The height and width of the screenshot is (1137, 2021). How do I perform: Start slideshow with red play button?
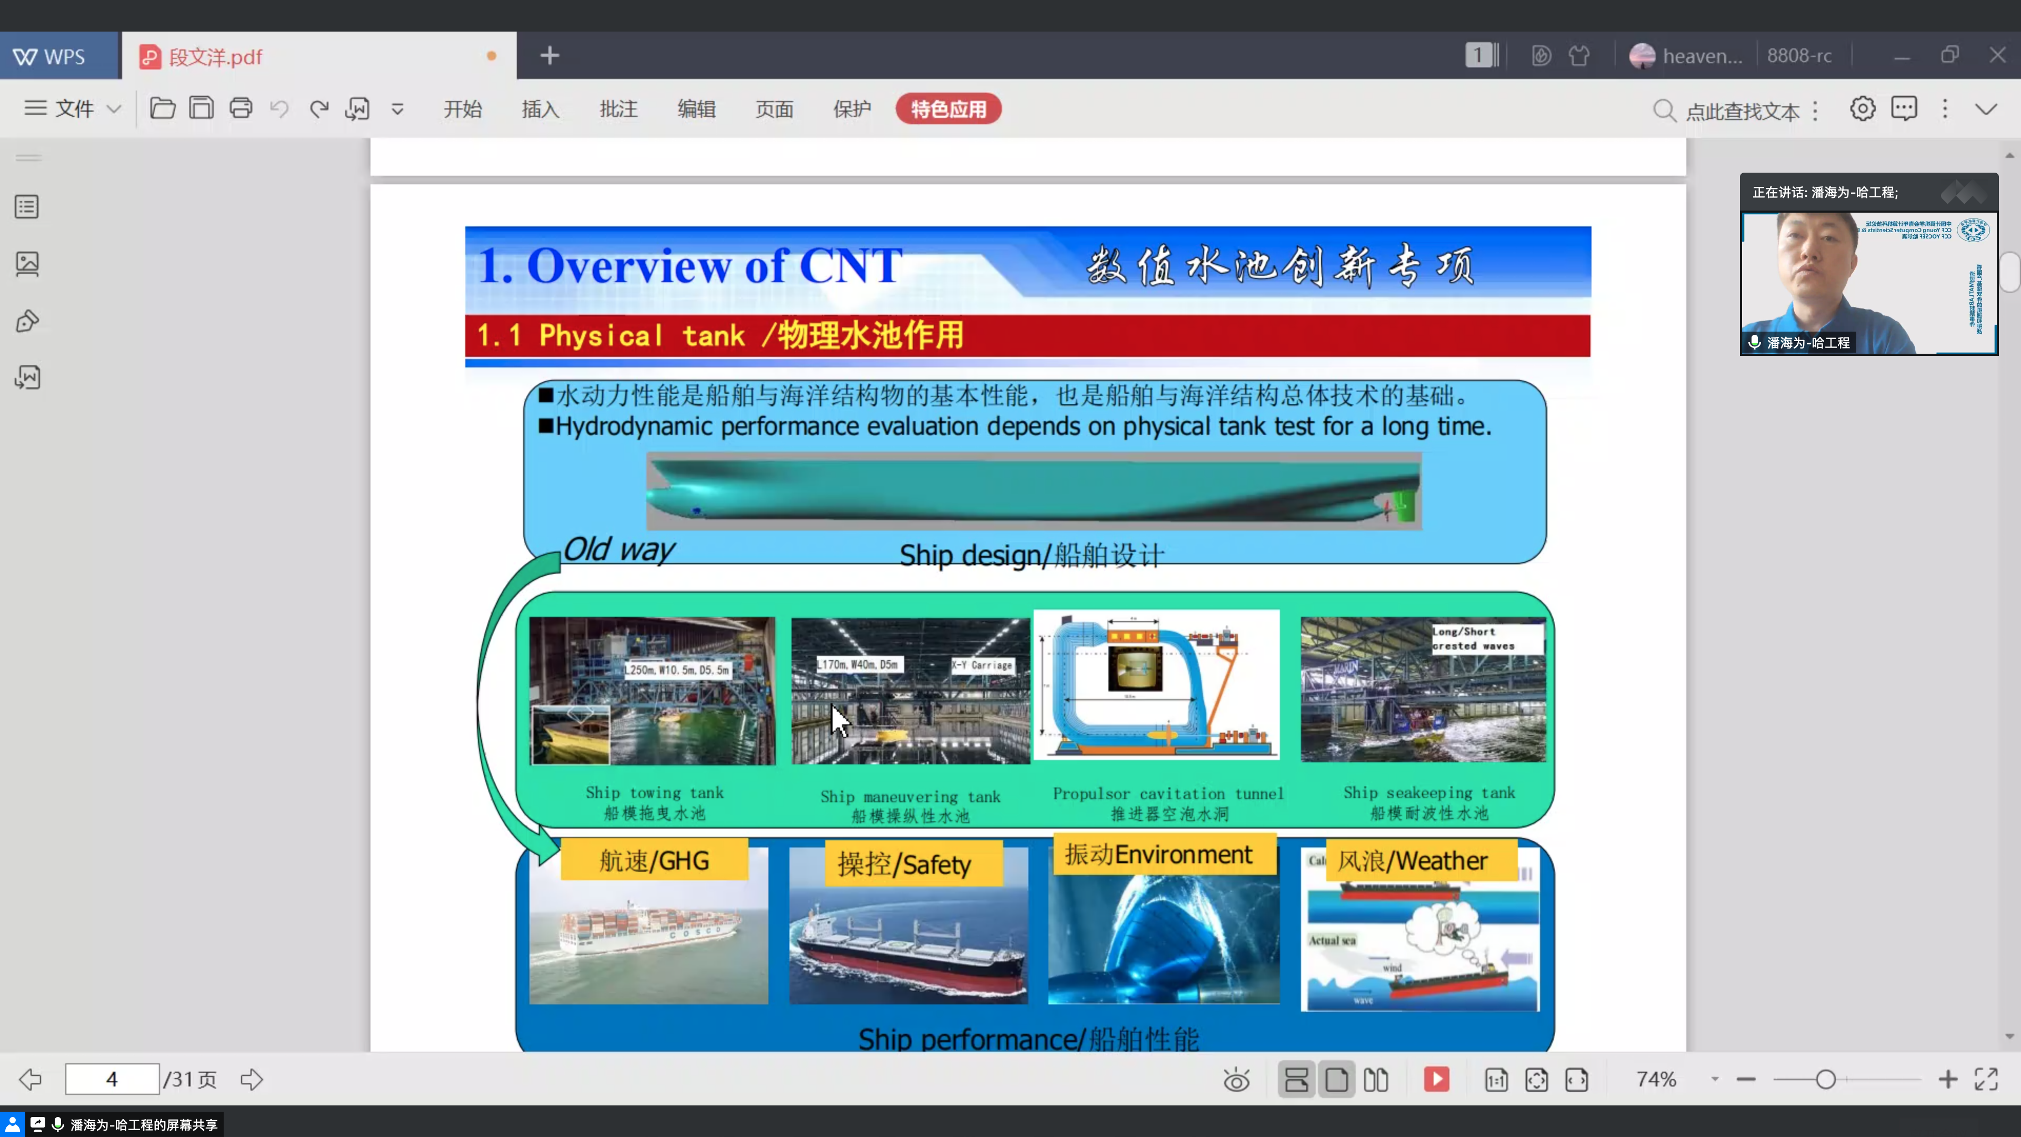pyautogui.click(x=1436, y=1079)
